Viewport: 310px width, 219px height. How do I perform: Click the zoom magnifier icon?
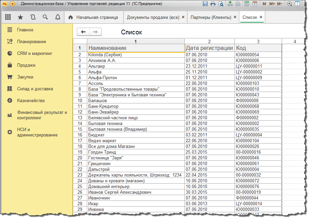[289, 4]
